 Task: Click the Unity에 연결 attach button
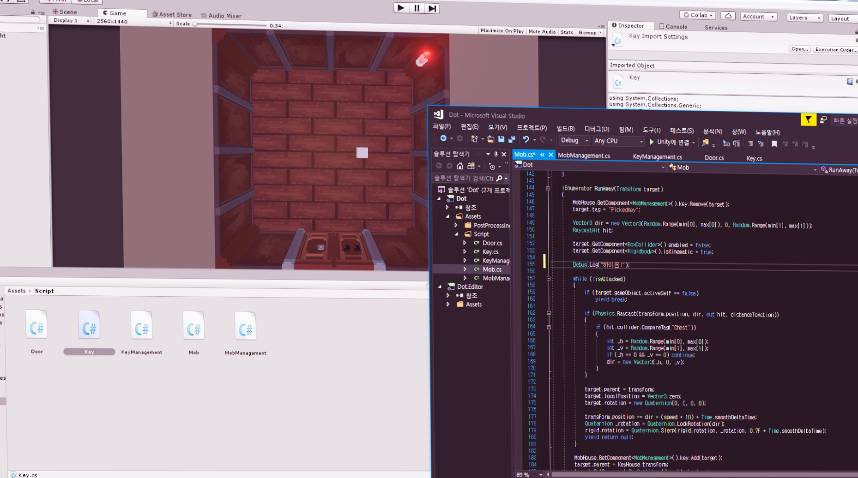(x=669, y=142)
